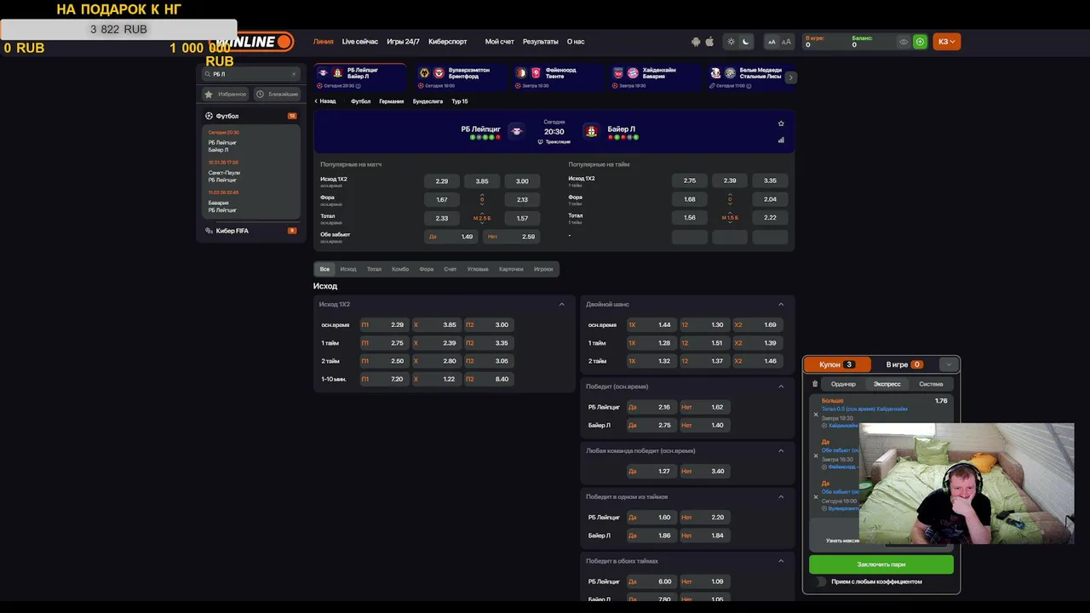
Task: Open the Германия breadcrumb
Action: point(392,101)
